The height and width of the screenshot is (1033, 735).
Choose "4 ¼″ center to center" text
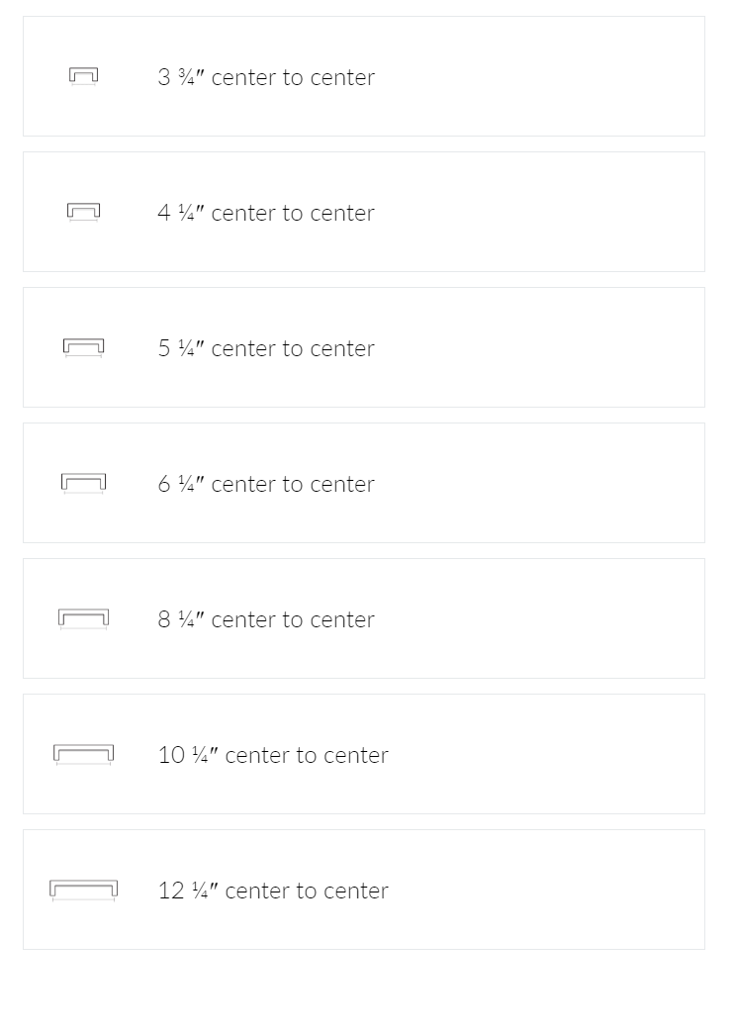(x=266, y=213)
